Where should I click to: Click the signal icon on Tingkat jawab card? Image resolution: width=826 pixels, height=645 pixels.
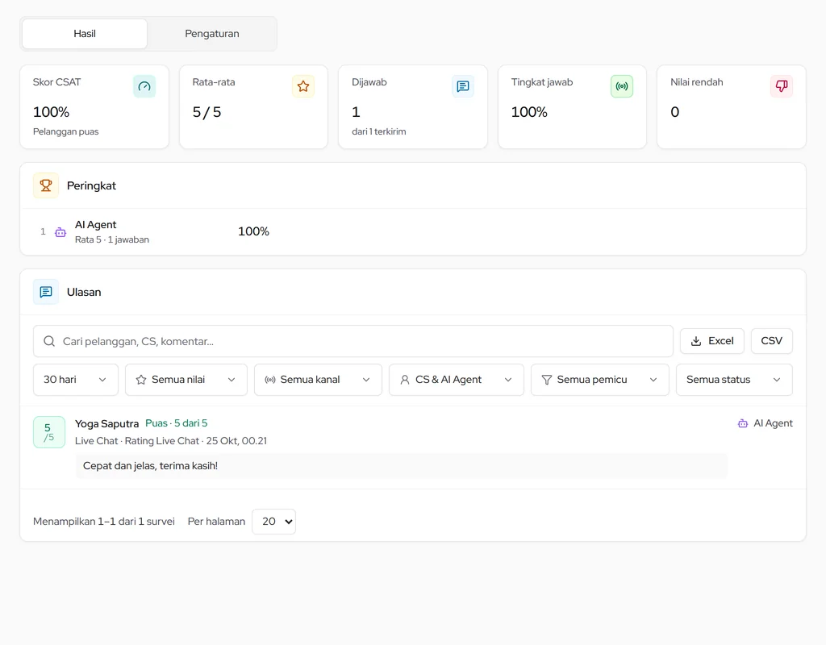pyautogui.click(x=622, y=86)
